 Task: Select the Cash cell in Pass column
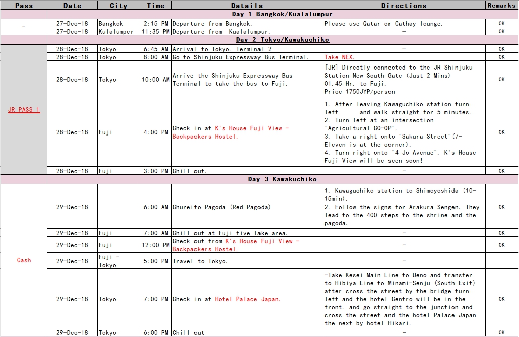click(24, 260)
